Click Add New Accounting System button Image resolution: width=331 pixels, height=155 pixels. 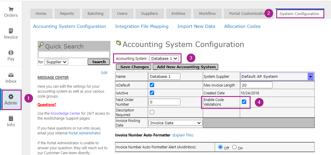click(x=185, y=67)
